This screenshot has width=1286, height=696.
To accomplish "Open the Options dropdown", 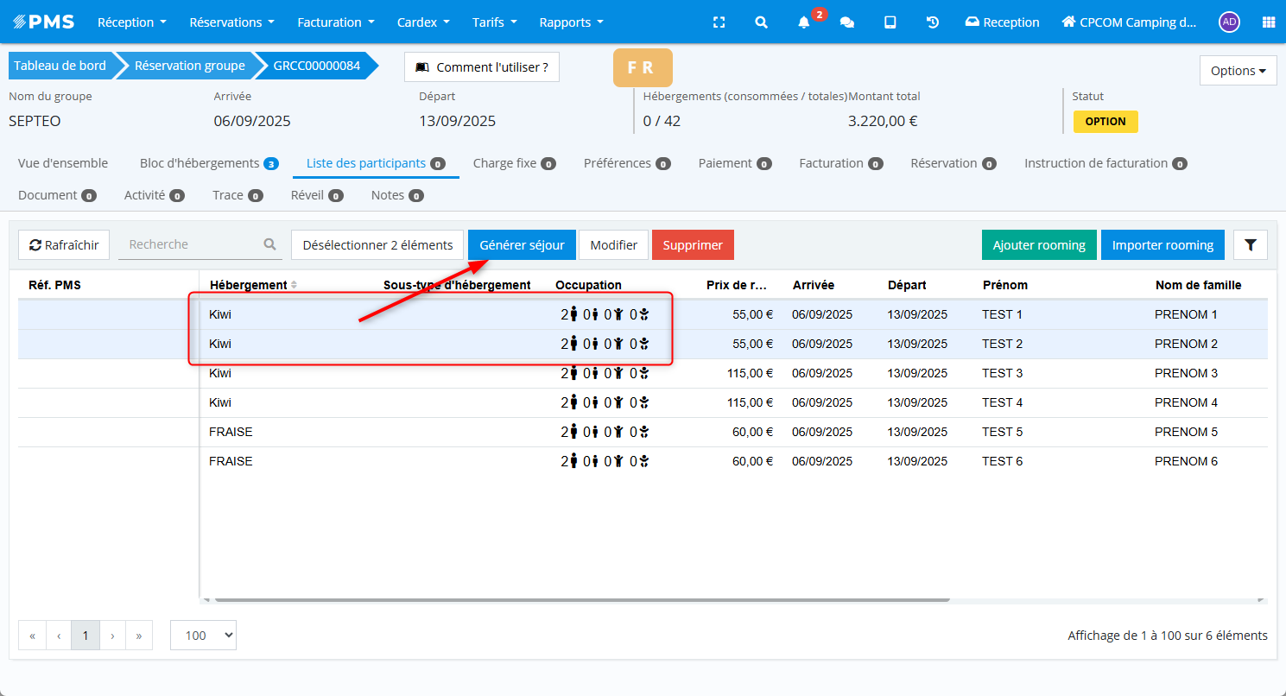I will [1238, 71].
